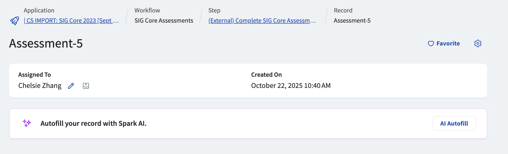The width and height of the screenshot is (508, 154).
Task: Click the Step breadcrumb label
Action: [214, 10]
